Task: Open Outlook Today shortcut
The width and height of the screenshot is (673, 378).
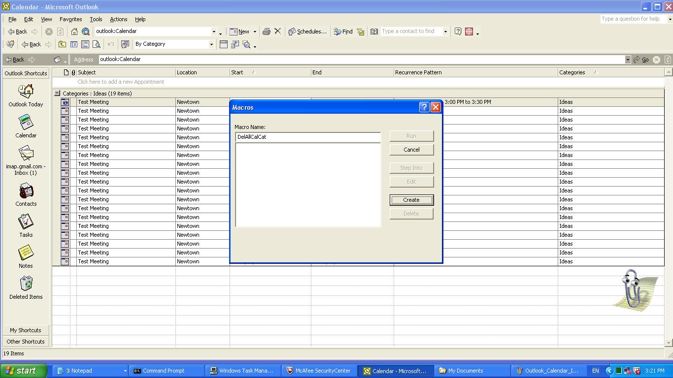Action: point(26,95)
